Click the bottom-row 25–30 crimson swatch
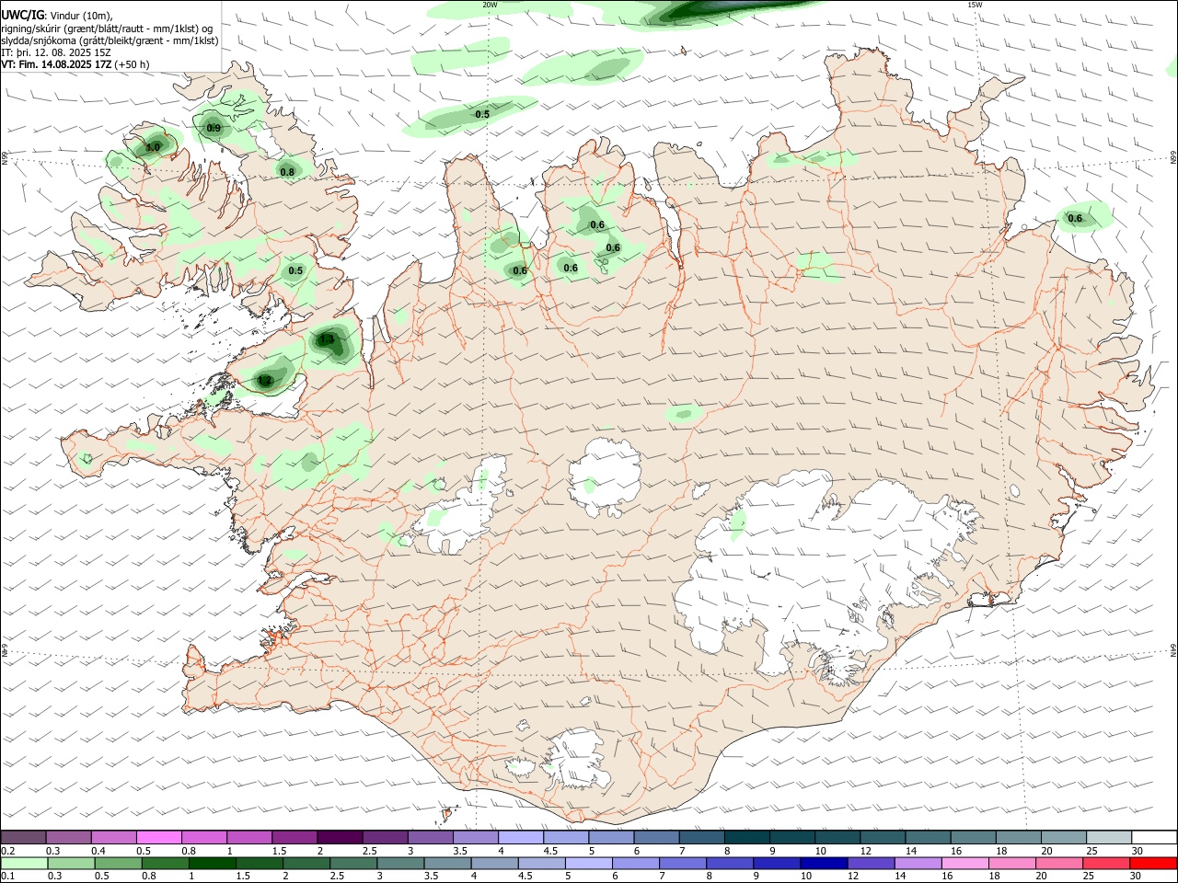Viewport: 1178px width, 883px height. tap(1106, 863)
